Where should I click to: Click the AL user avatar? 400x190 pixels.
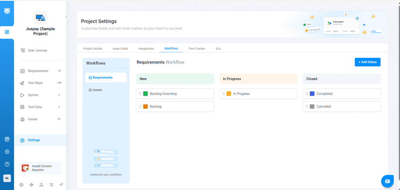click(x=7, y=178)
